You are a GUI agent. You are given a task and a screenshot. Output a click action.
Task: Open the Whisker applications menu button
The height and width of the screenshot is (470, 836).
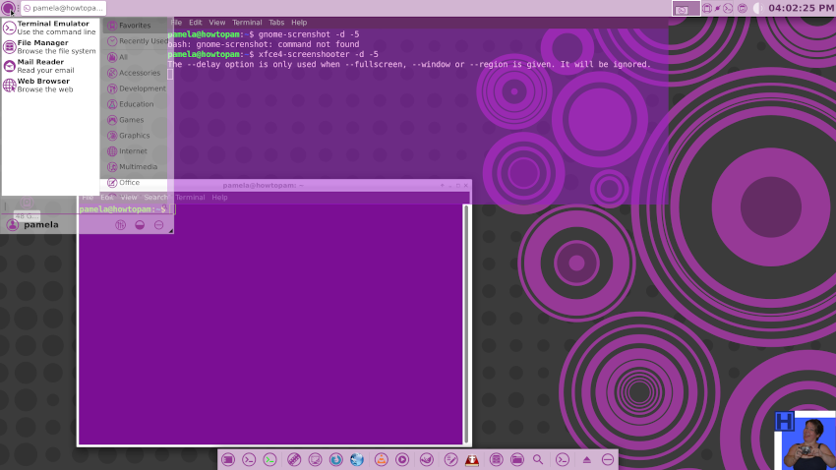8,8
